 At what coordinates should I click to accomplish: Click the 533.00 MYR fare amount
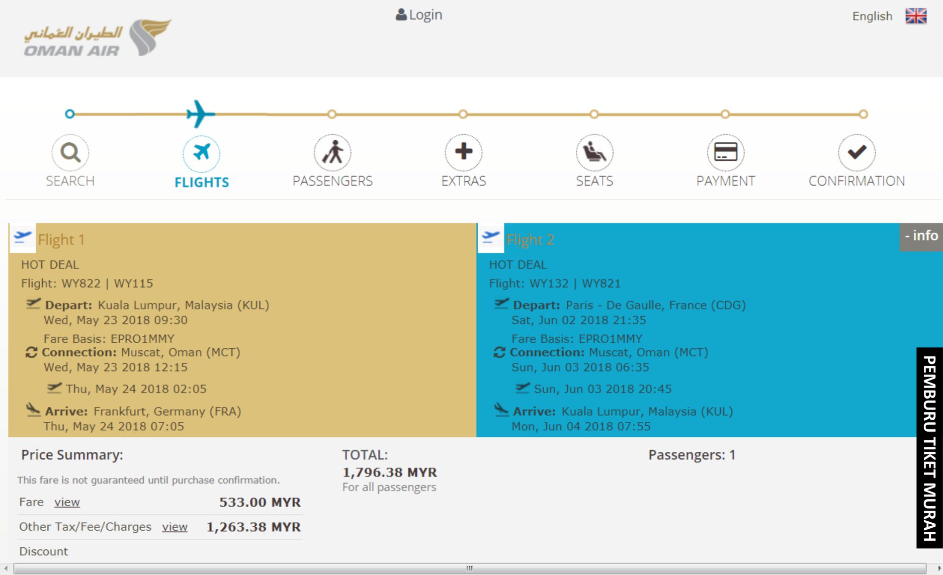pos(260,502)
